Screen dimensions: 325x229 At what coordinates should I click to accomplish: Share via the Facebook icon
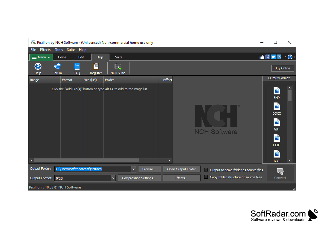tap(268, 57)
